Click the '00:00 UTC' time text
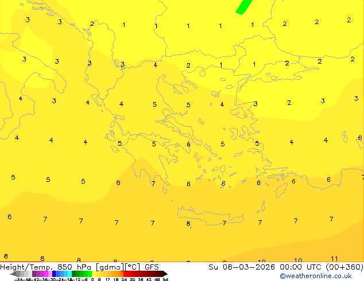 (x=301, y=267)
